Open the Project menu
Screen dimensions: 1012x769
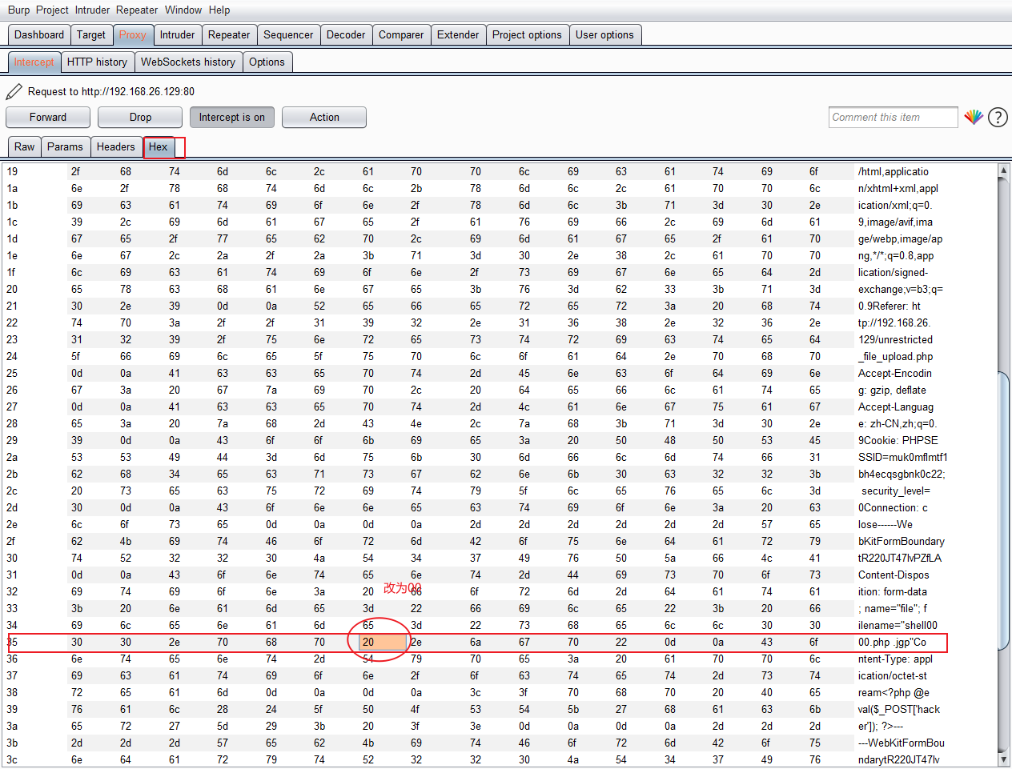tap(52, 10)
